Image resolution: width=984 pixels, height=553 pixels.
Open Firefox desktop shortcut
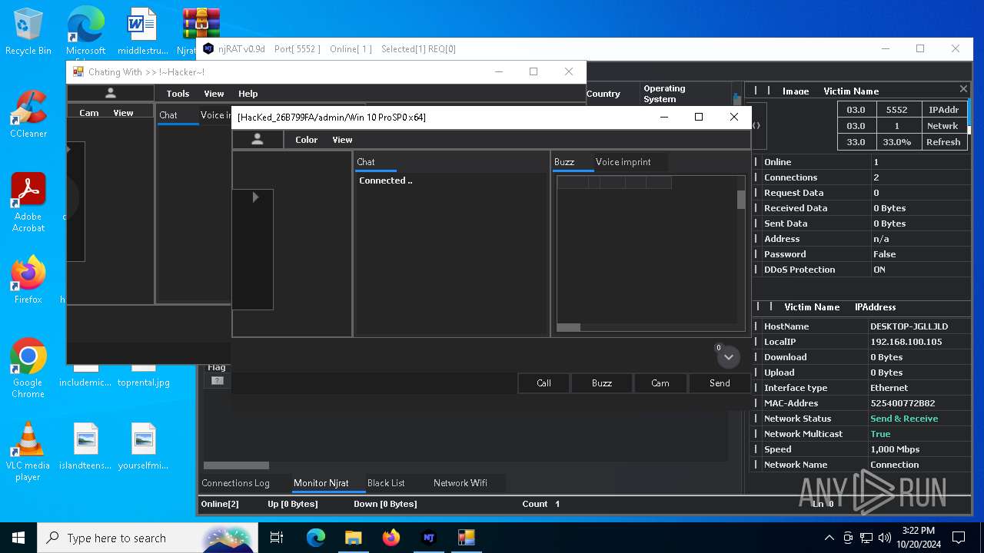tap(28, 280)
